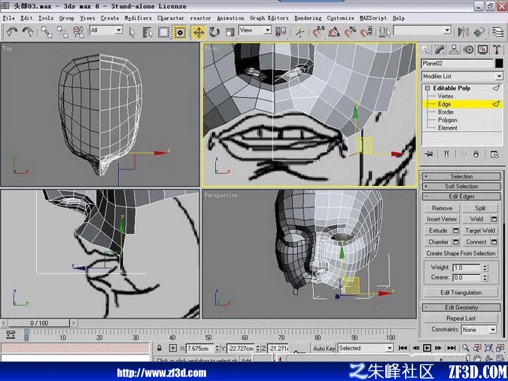Collapse the Editable Poly tree node
508x381 pixels.
[x=427, y=88]
